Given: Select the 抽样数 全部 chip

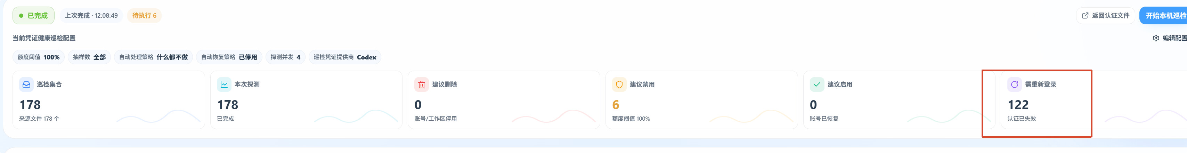Looking at the screenshot, I should (89, 57).
